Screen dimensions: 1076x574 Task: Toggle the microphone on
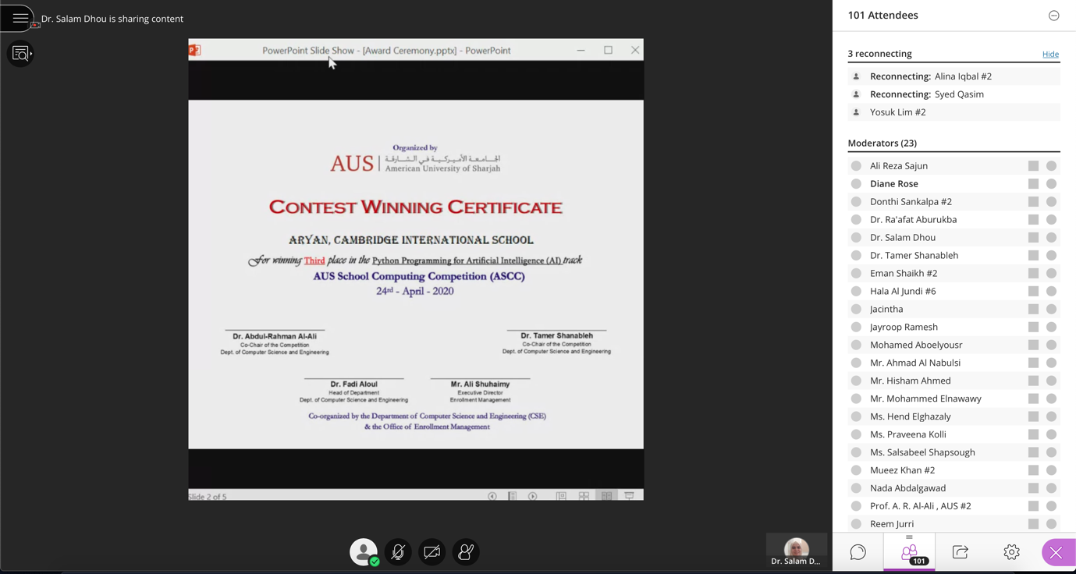(398, 552)
